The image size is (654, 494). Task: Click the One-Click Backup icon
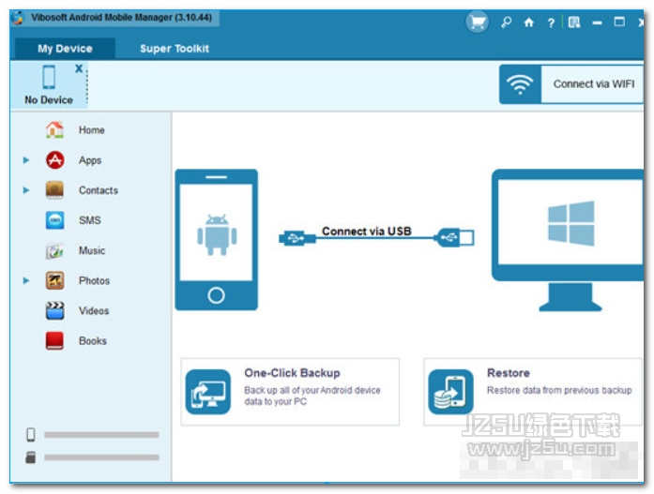(x=207, y=392)
